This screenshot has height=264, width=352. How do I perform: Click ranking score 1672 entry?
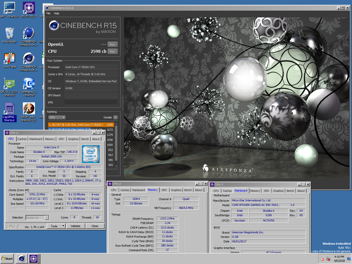point(110,130)
